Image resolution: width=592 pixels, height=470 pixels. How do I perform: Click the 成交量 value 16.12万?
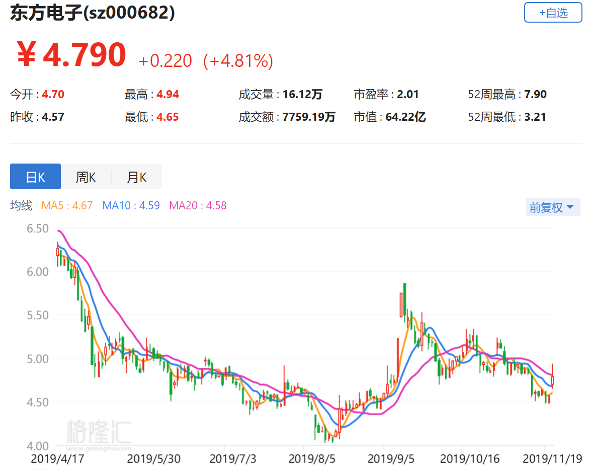(x=302, y=94)
